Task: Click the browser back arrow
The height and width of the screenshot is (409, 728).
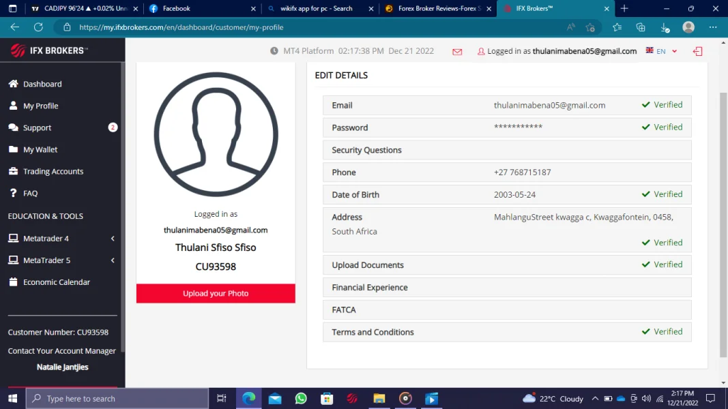Action: [15, 27]
